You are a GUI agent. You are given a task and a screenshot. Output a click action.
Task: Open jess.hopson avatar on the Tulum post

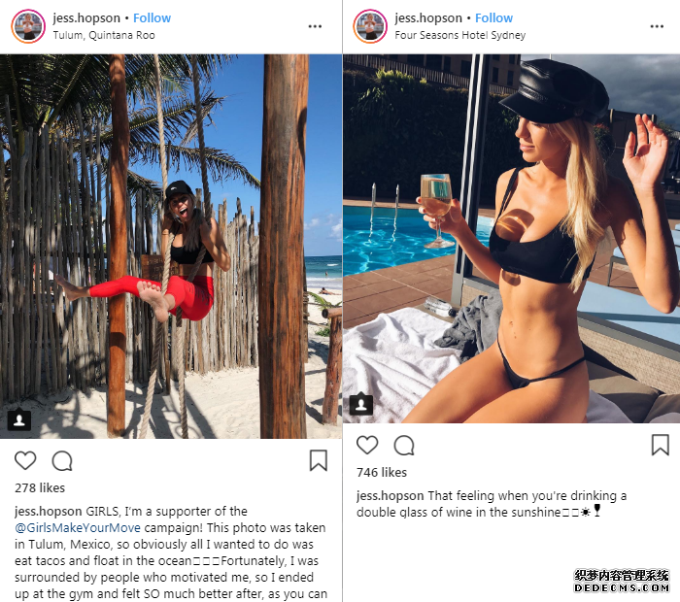tap(28, 26)
